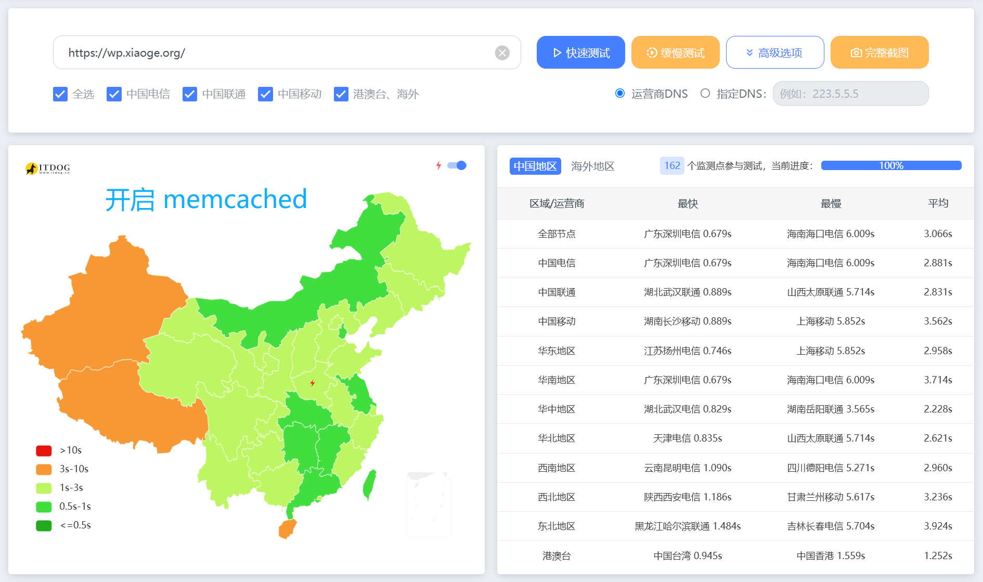Clear the URL input field via the × icon
Viewport: 983px width, 582px height.
point(501,52)
